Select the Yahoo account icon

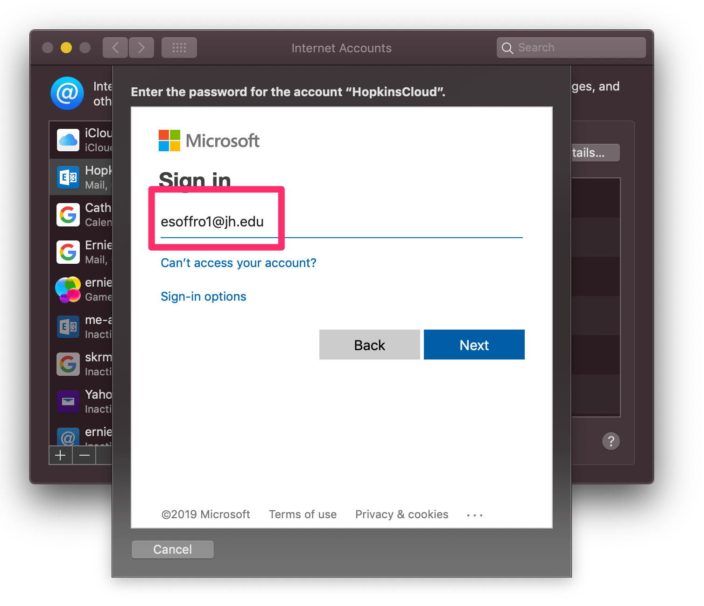point(68,402)
